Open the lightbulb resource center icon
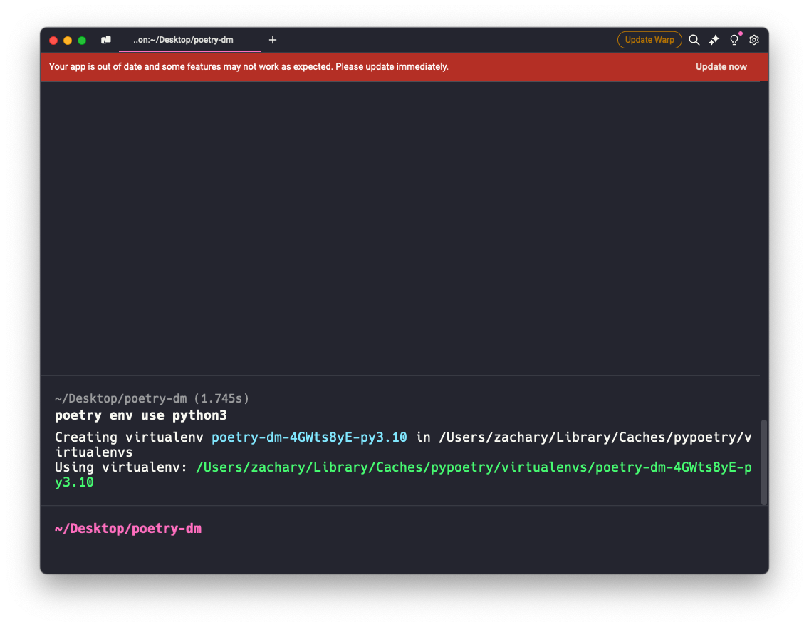Image resolution: width=809 pixels, height=627 pixels. (x=734, y=40)
